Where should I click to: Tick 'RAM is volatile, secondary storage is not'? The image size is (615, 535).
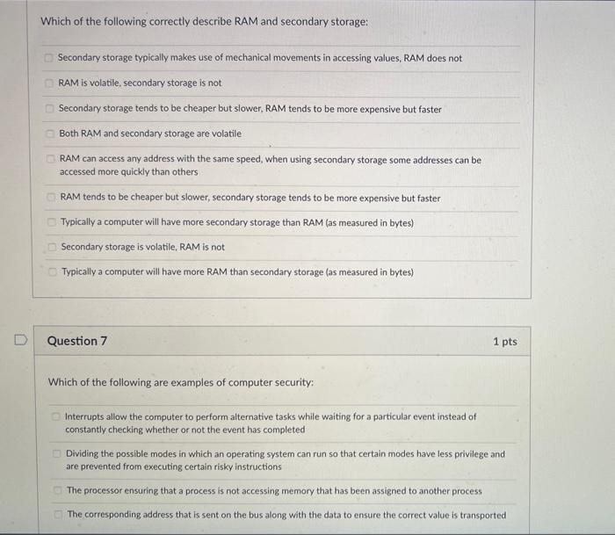pyautogui.click(x=51, y=83)
